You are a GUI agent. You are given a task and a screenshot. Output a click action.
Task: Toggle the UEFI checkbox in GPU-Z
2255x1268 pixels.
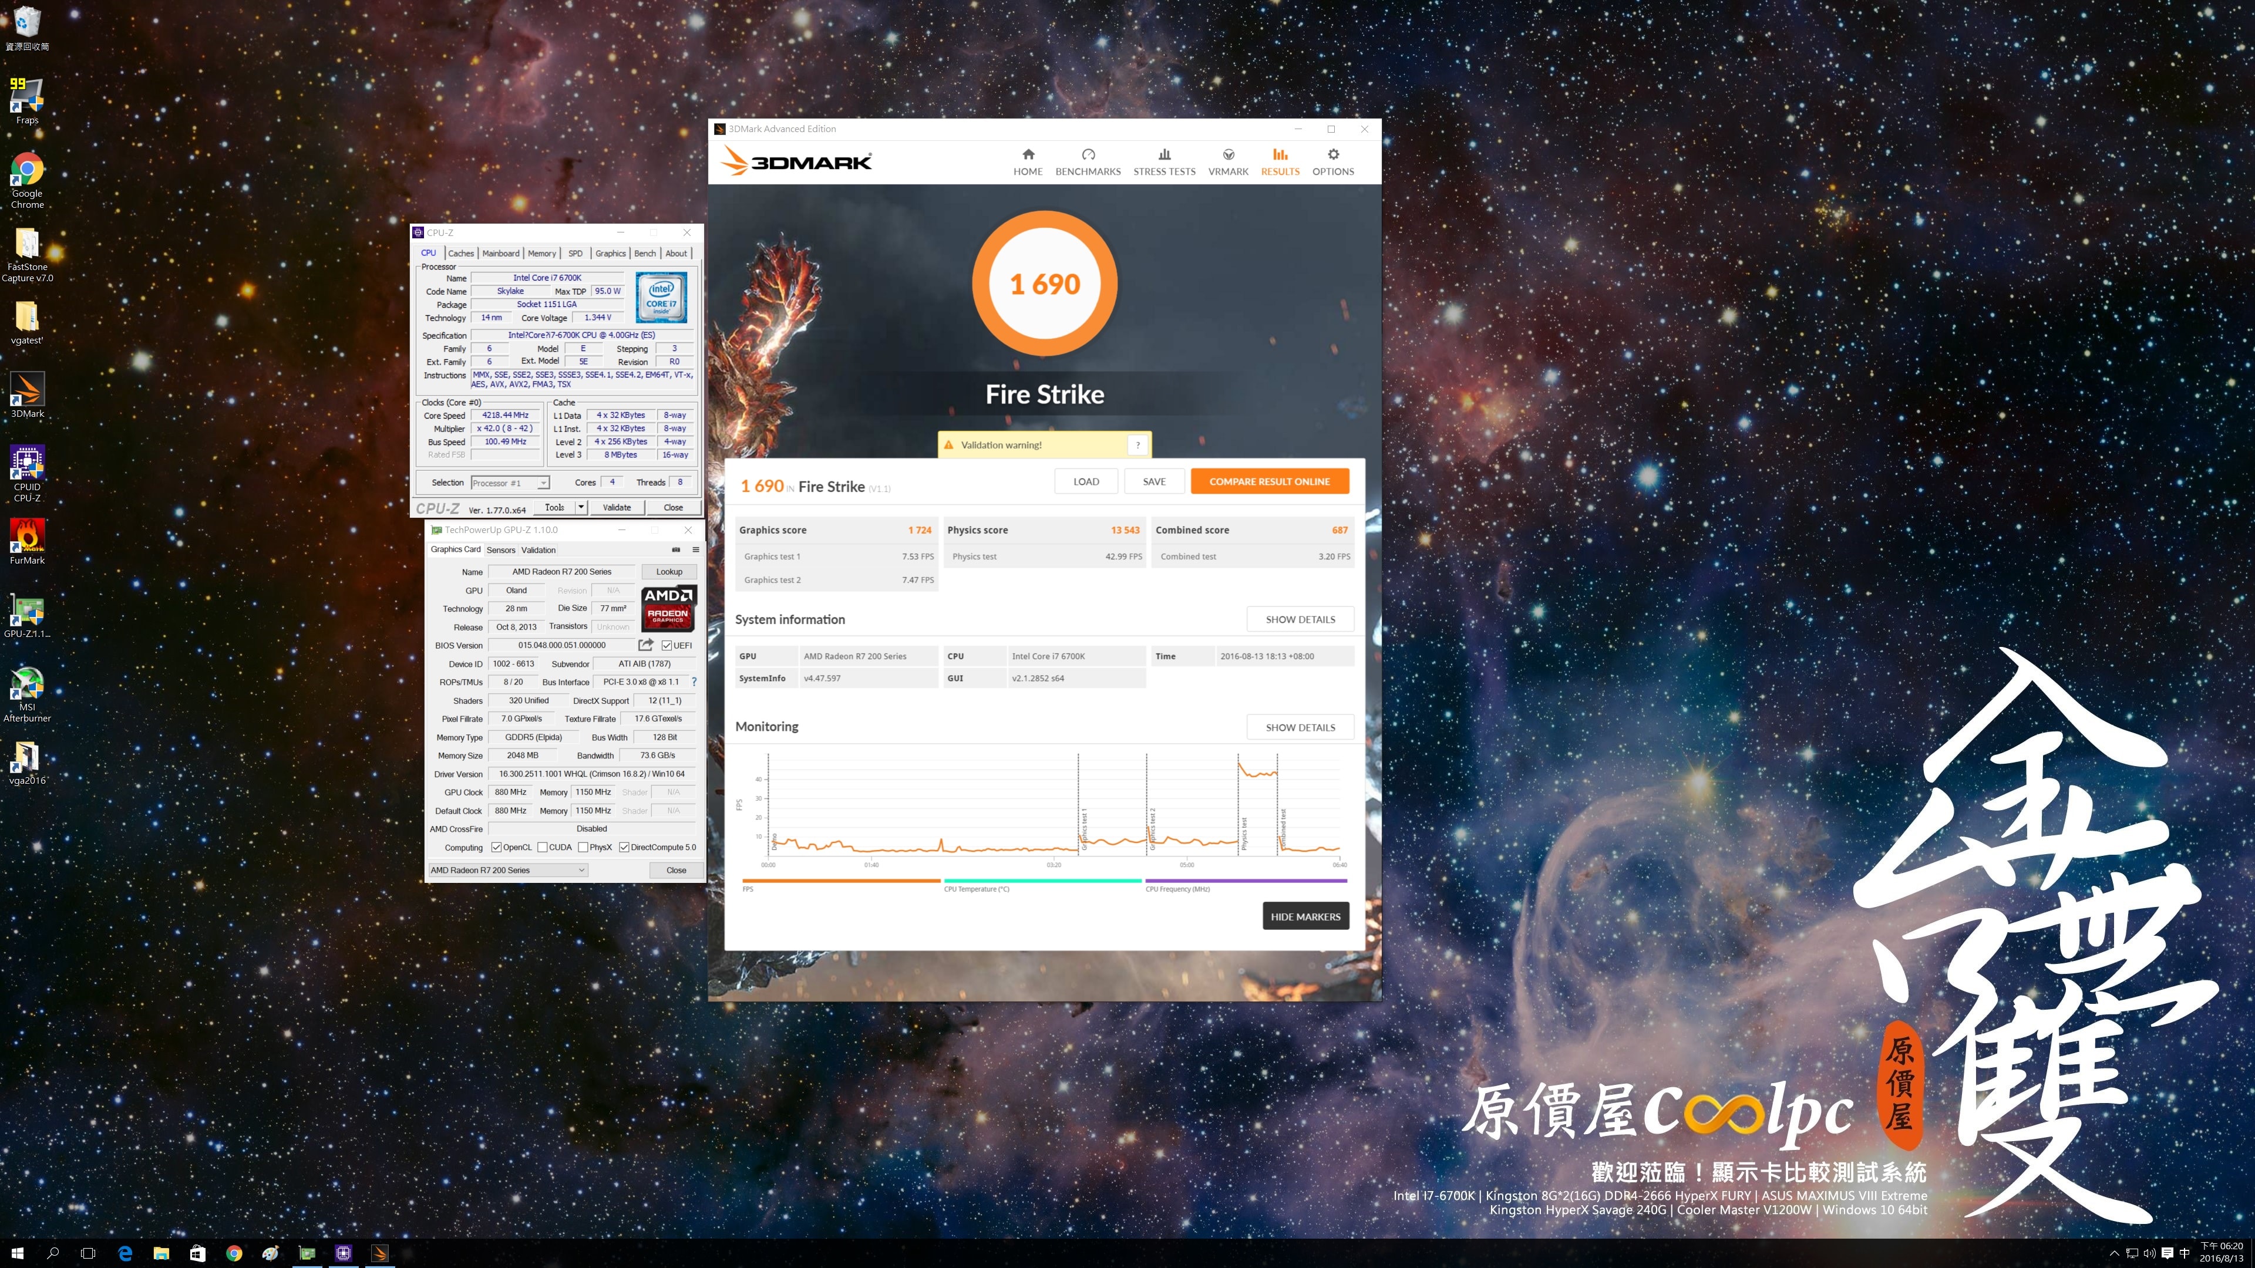(x=667, y=646)
